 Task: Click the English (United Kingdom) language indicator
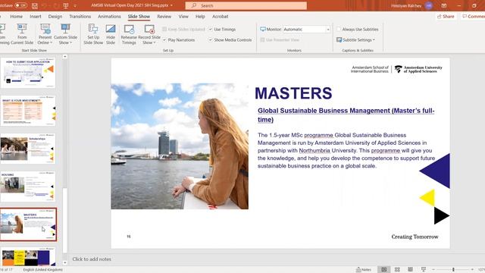coord(42,270)
